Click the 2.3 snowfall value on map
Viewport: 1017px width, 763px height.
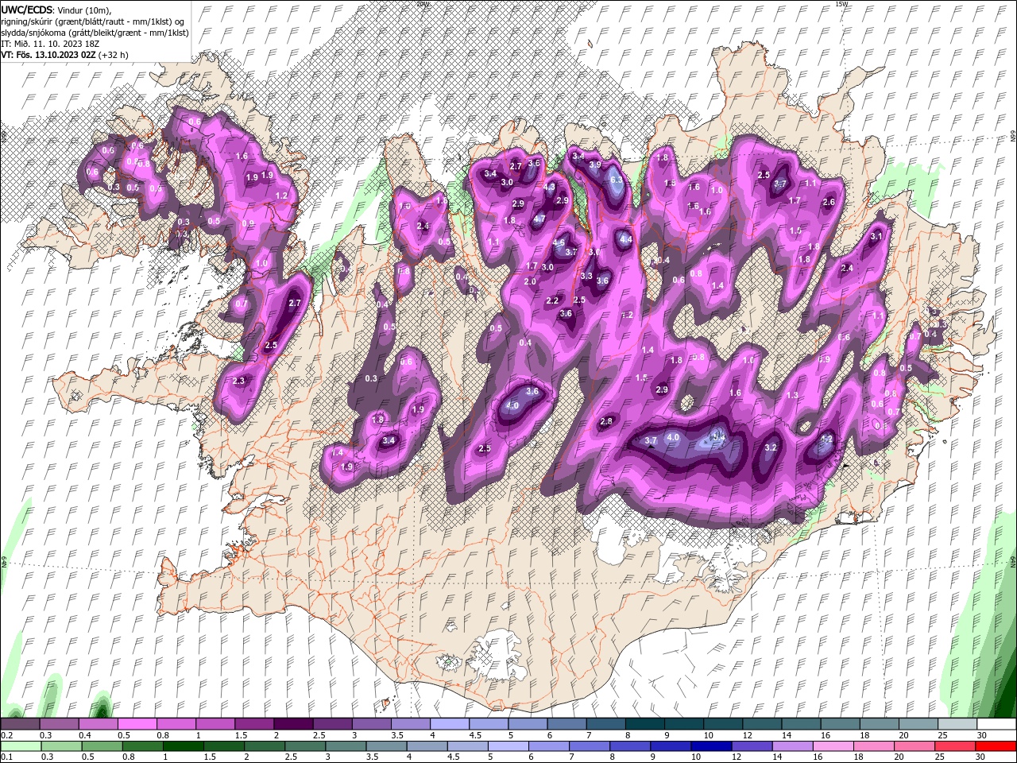coord(239,381)
